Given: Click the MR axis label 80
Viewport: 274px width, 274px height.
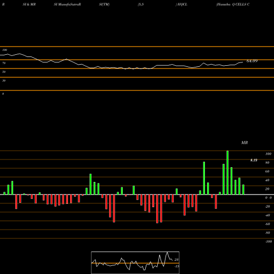Looking at the screenshot, I should (x=267, y=163).
